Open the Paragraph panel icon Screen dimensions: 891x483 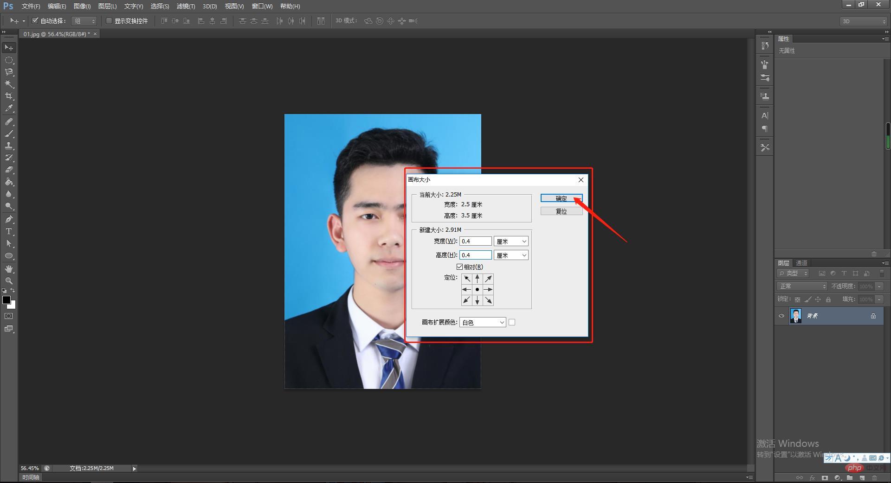[x=765, y=128]
